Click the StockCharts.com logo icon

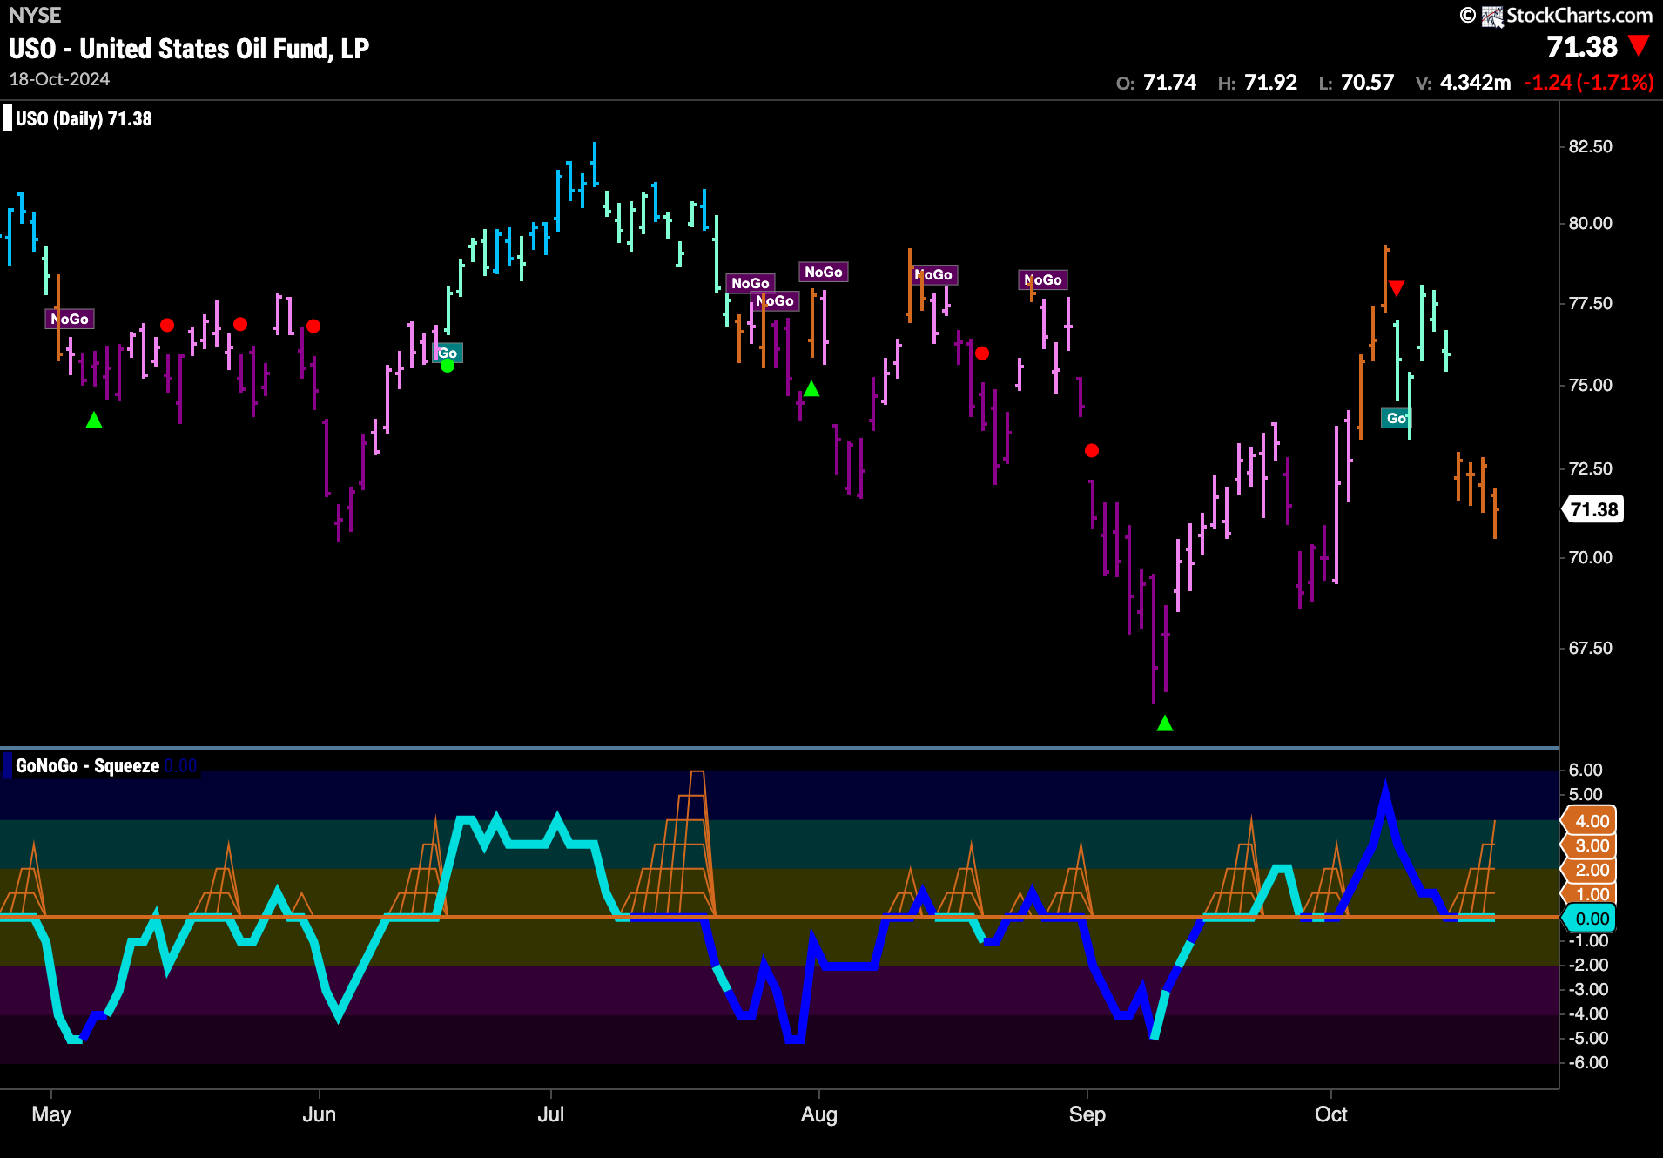click(x=1492, y=17)
